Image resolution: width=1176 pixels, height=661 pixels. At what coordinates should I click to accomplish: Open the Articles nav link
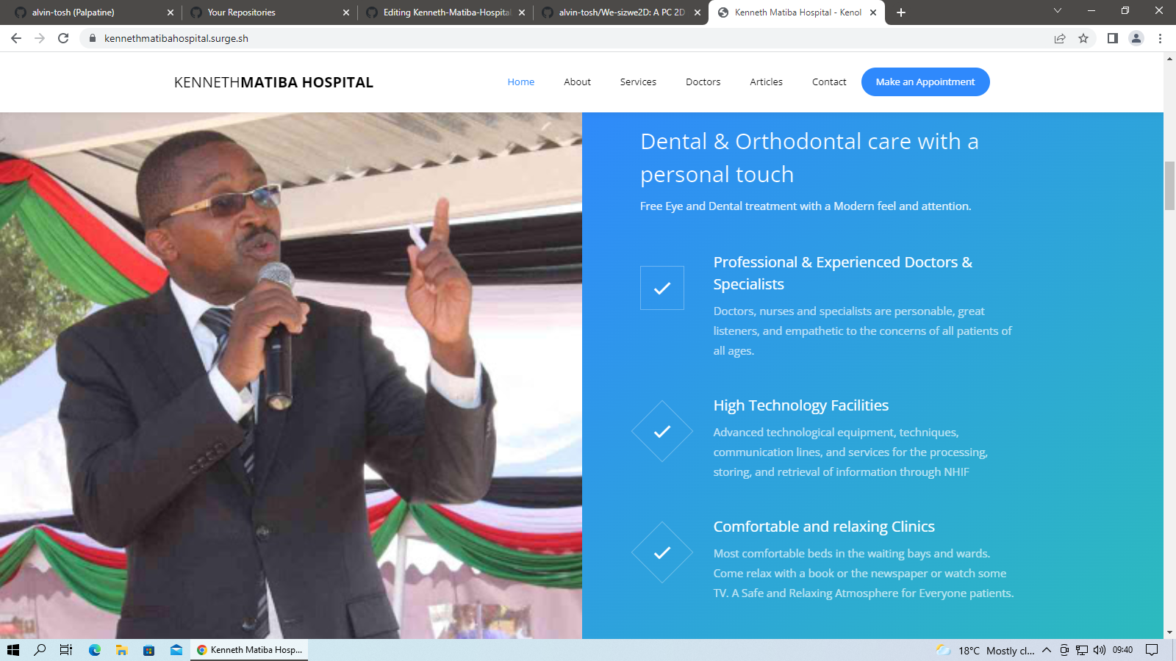coord(766,82)
